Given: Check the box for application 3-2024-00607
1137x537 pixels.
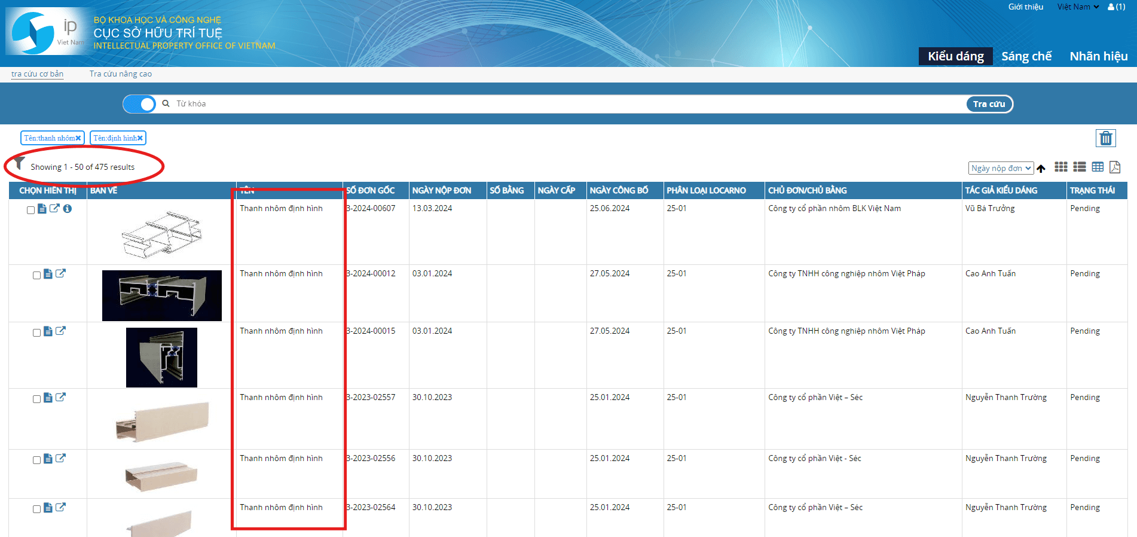Looking at the screenshot, I should click(x=30, y=210).
